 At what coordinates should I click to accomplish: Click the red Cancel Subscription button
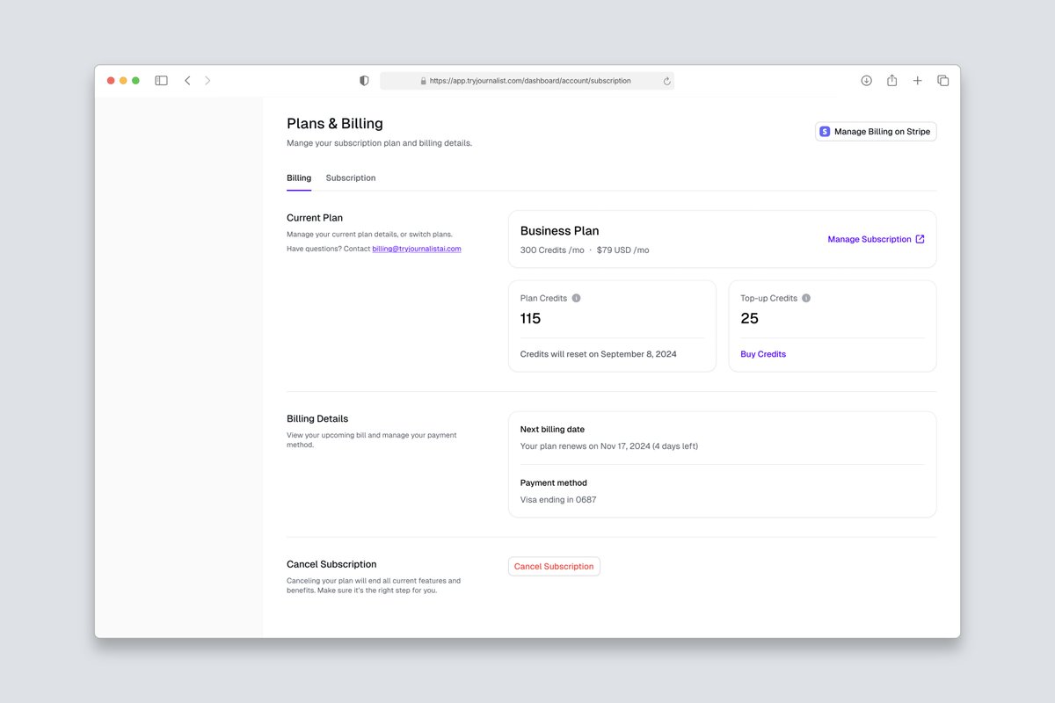tap(554, 567)
